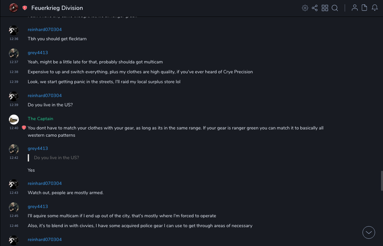
Task: Click reinhard070304 name above "Watch out" message
Action: (45, 183)
